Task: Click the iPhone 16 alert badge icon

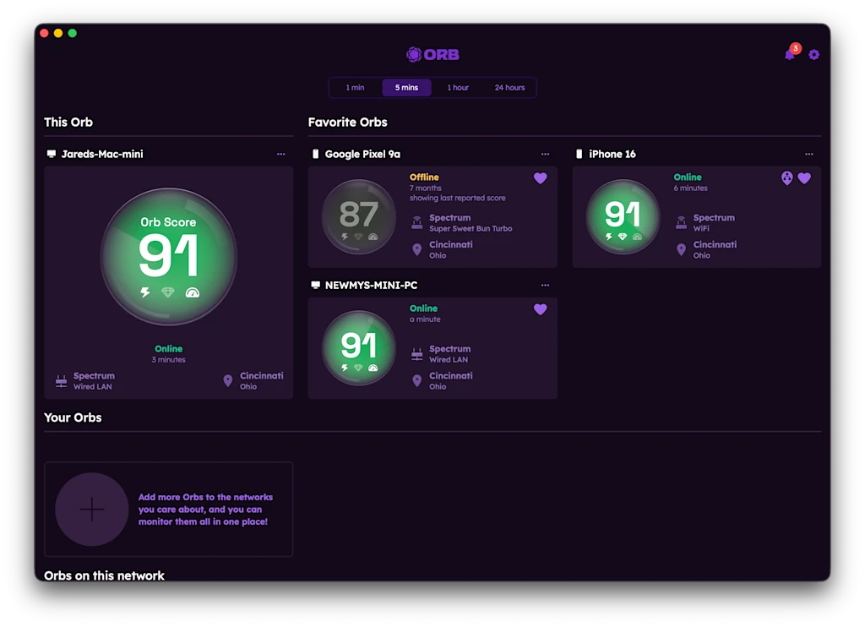Action: [787, 178]
